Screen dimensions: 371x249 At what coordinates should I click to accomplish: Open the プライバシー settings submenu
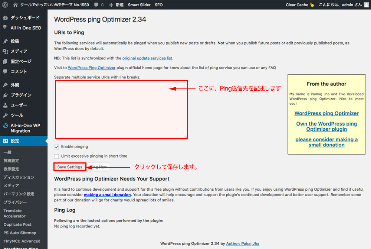point(15,202)
